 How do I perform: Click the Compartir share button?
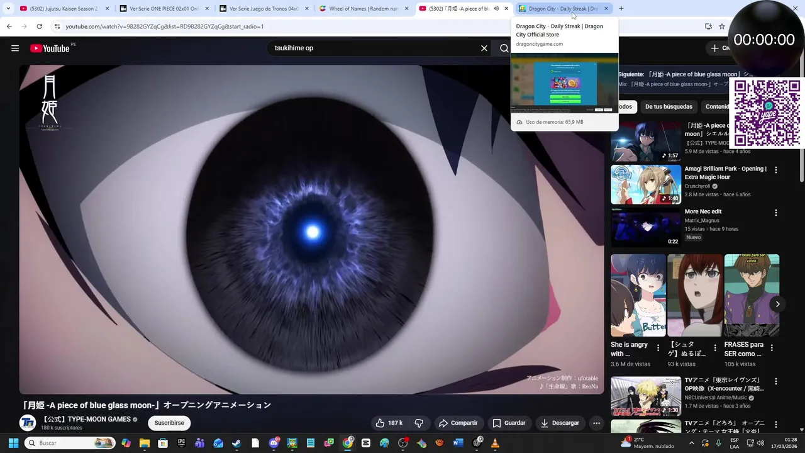tap(458, 423)
